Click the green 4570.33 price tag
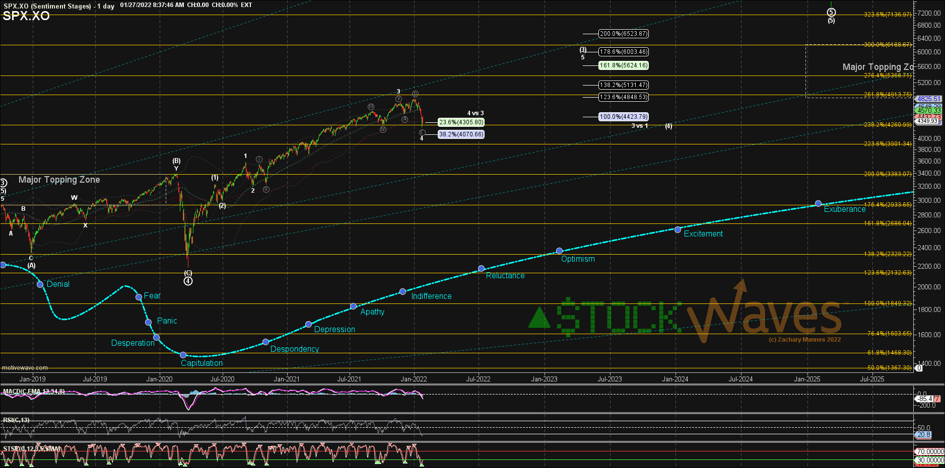This screenshot has width=945, height=468. 928,110
